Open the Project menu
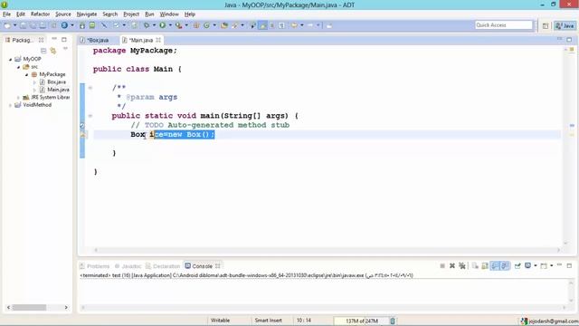The height and width of the screenshot is (326, 579). click(131, 14)
